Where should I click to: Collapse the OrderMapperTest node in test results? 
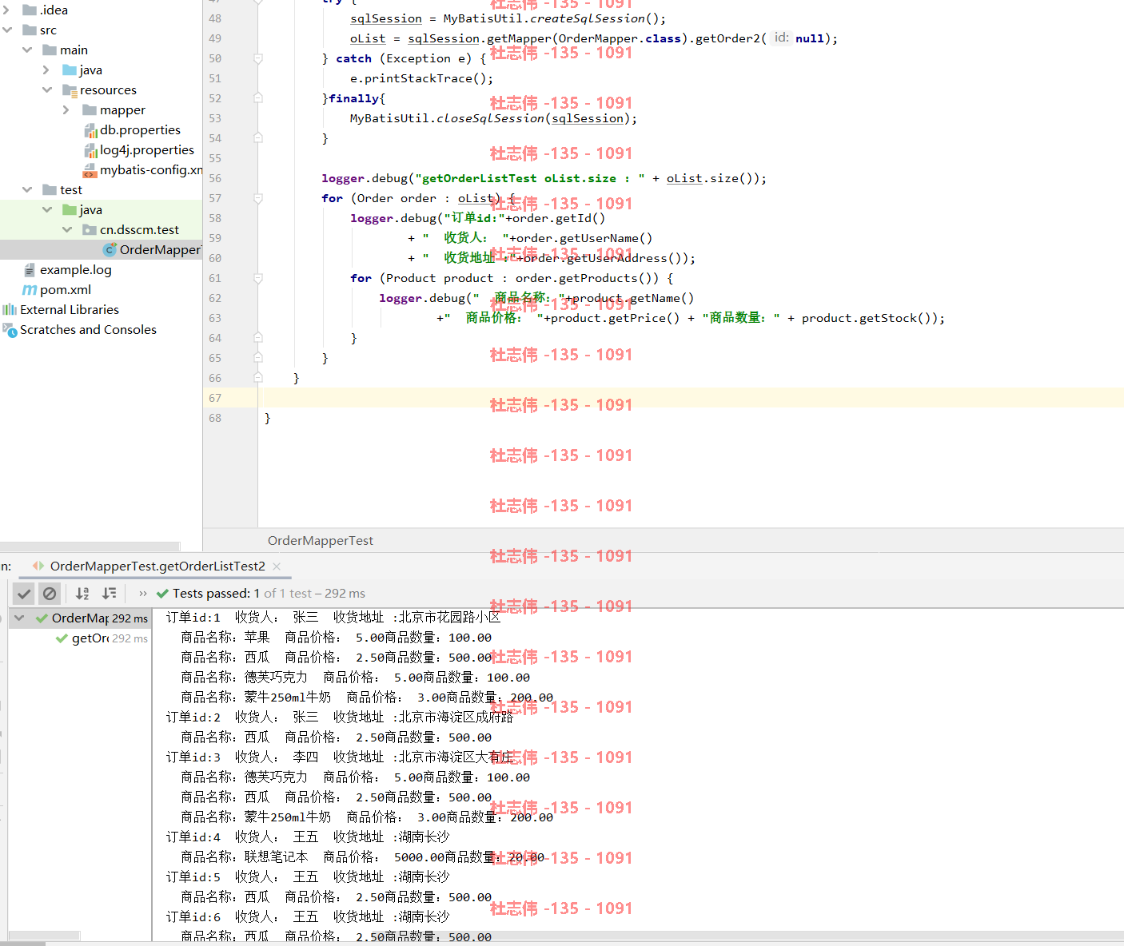pos(19,618)
